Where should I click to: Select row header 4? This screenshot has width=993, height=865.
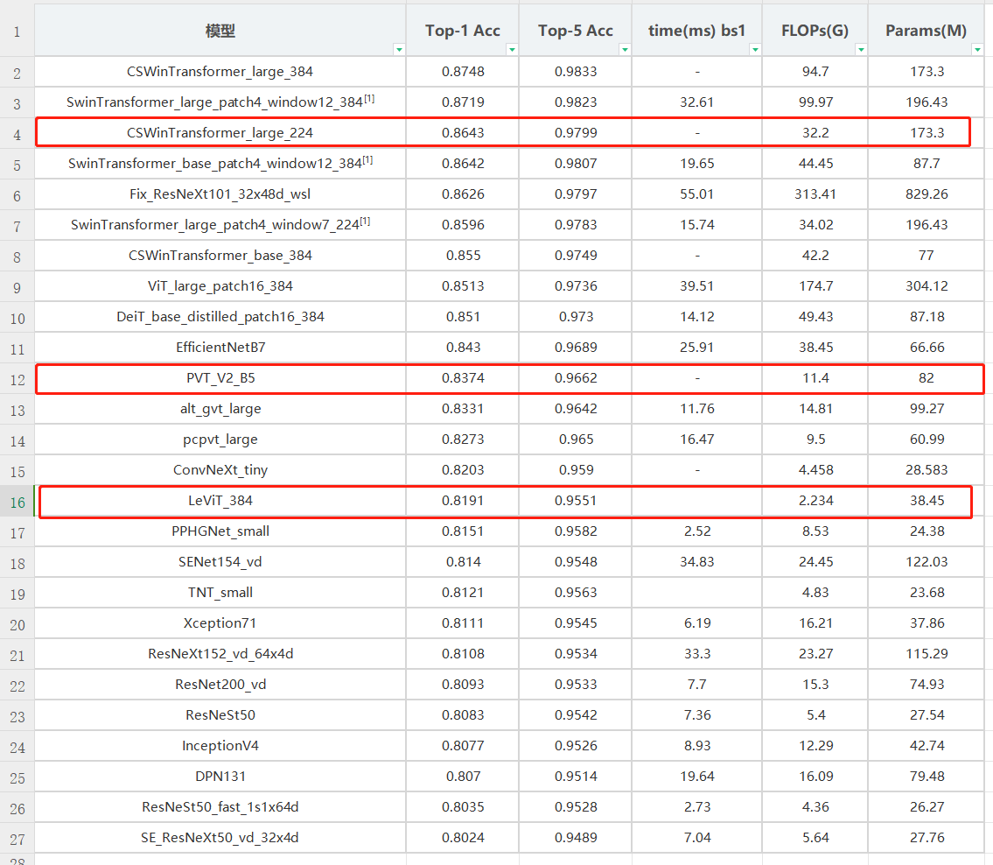pos(17,134)
